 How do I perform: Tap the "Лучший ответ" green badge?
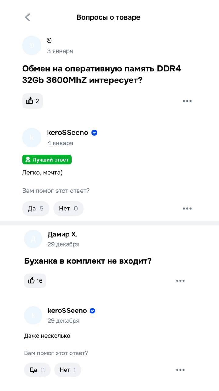click(x=47, y=160)
